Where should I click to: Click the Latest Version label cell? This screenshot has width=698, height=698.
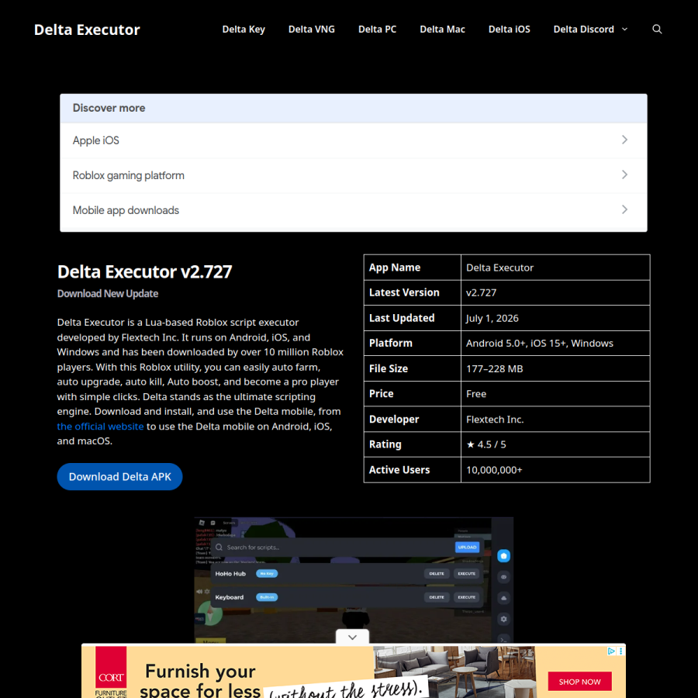pyautogui.click(x=413, y=293)
